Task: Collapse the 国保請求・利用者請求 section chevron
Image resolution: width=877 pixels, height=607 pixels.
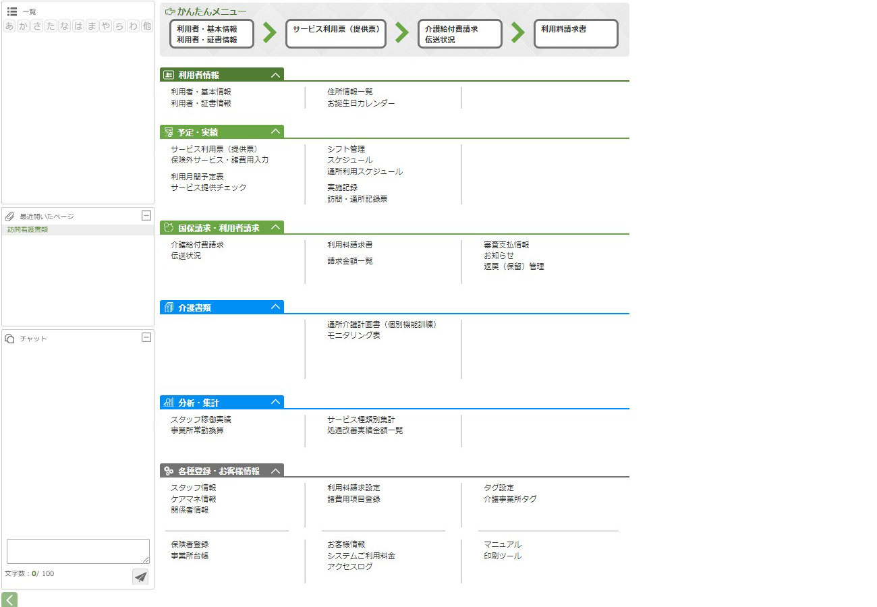Action: (x=275, y=228)
